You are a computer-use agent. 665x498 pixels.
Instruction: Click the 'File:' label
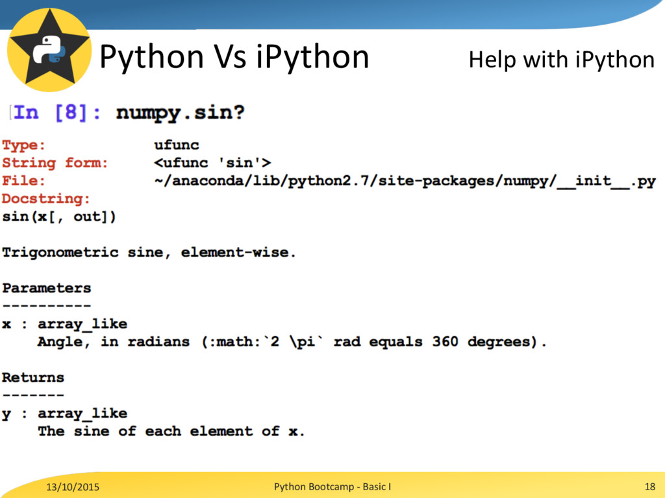pos(23,181)
